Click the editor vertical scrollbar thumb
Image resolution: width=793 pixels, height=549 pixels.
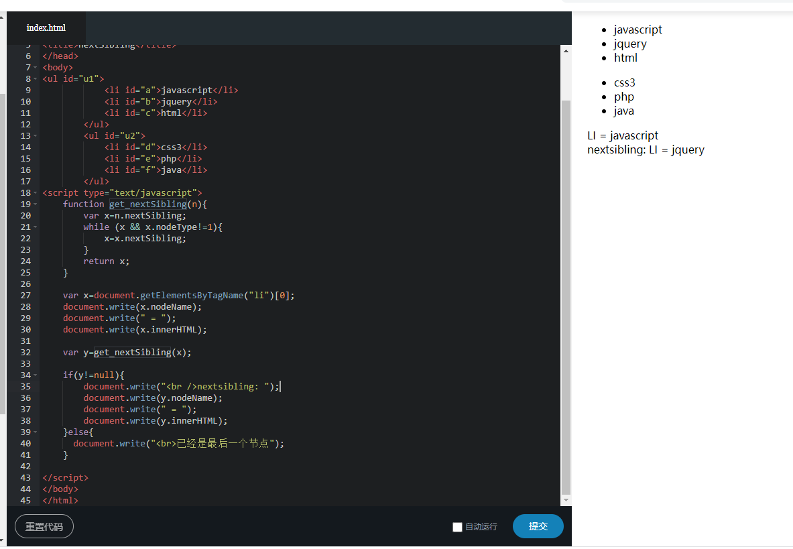click(x=566, y=297)
